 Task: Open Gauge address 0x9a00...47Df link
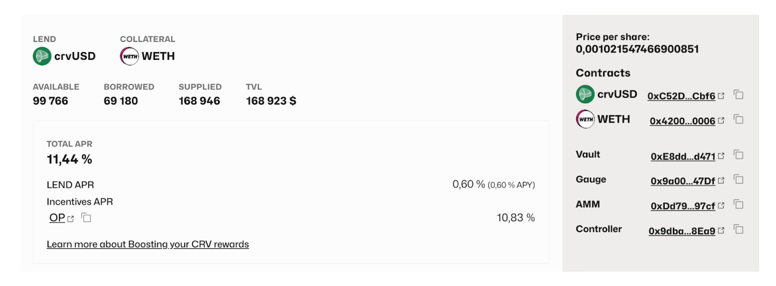point(682,181)
